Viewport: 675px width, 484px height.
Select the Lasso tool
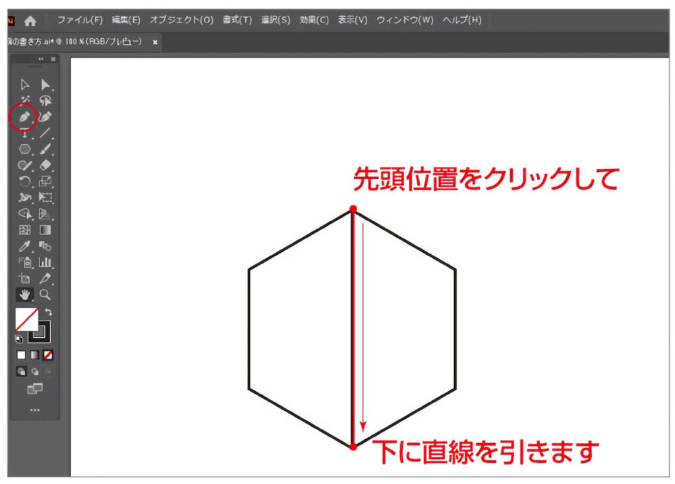45,101
